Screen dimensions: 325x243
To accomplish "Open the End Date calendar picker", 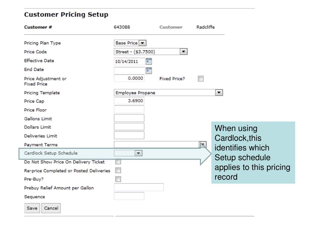I will tap(149, 70).
